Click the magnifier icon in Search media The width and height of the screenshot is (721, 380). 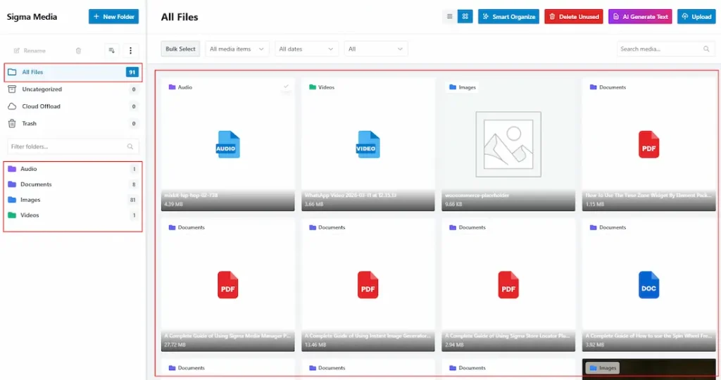(x=706, y=49)
